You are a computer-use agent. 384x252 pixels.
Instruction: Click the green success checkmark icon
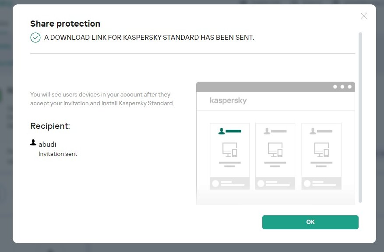pos(35,38)
